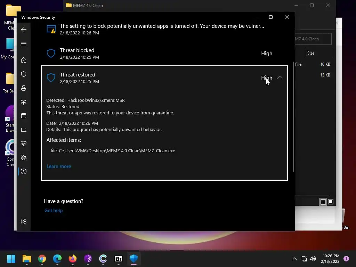Open Device security laptop icon
Image resolution: width=356 pixels, height=267 pixels.
(24, 130)
